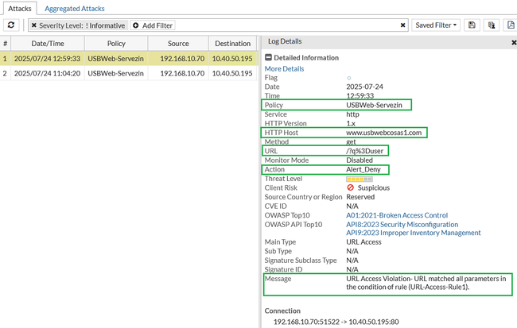Click the PDF download icon
Viewport: 517px width, 328px height.
point(510,25)
